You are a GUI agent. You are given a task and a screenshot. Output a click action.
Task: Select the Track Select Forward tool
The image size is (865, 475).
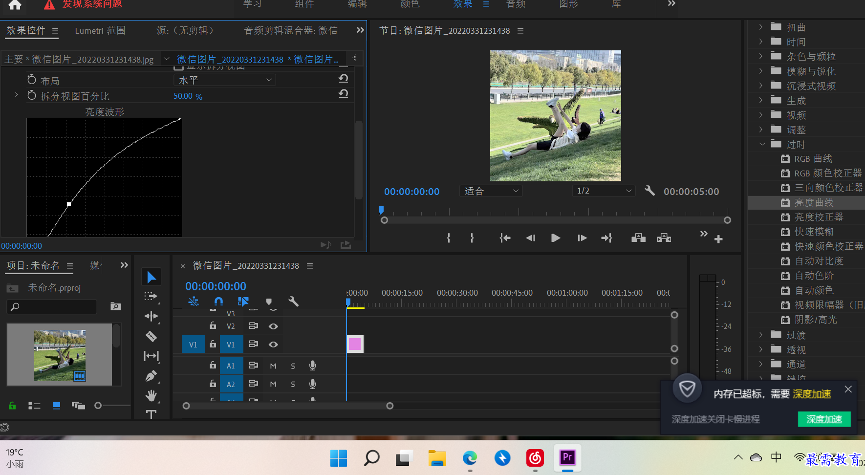coord(151,296)
